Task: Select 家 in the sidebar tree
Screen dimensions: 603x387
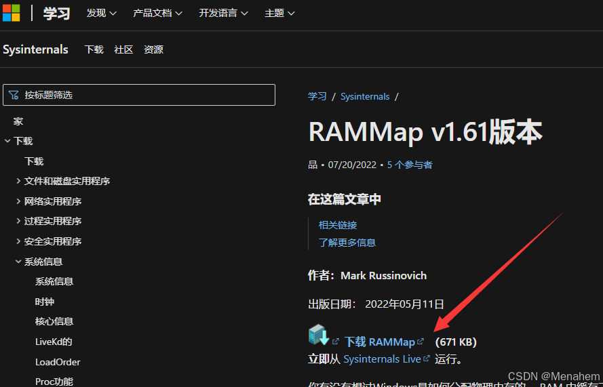Action: (x=18, y=121)
